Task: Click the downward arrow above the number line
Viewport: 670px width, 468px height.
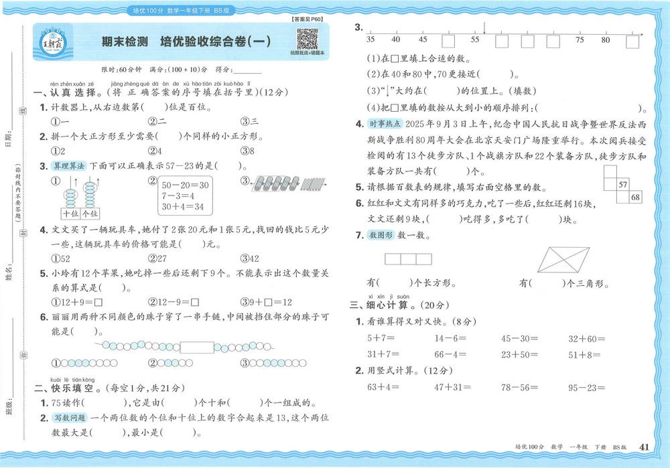Action: 484,27
